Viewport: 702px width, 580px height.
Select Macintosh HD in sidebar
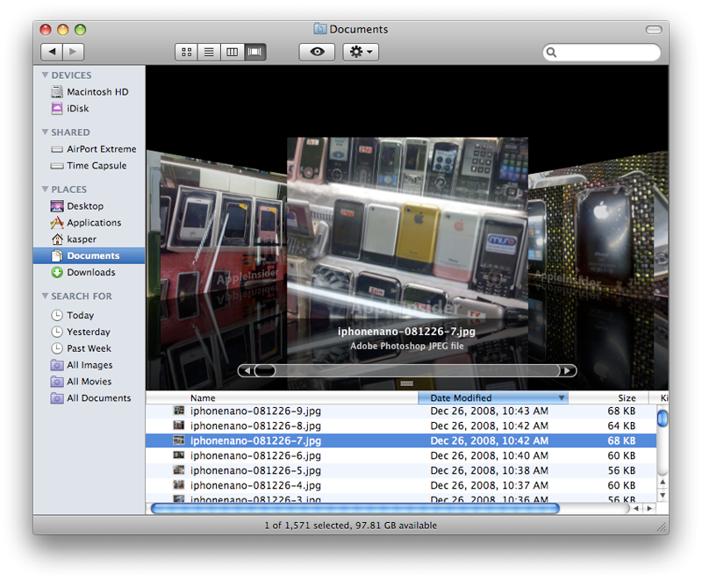(97, 92)
